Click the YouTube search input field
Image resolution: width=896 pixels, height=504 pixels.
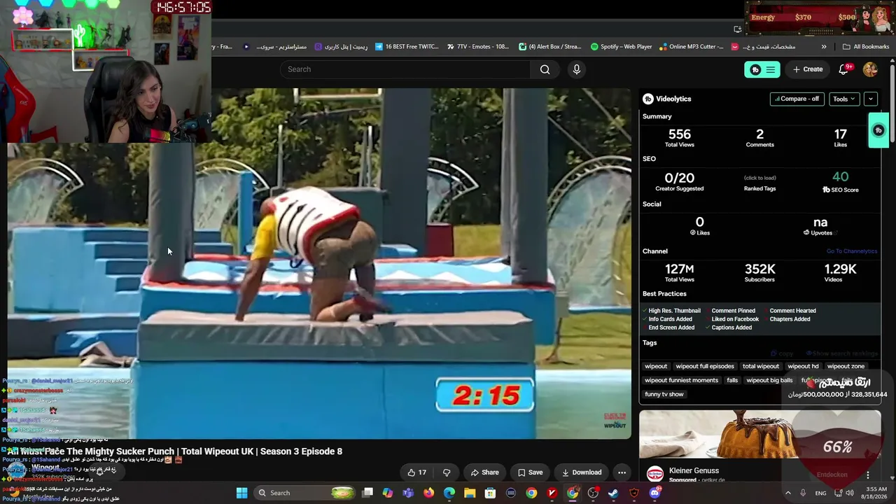406,69
